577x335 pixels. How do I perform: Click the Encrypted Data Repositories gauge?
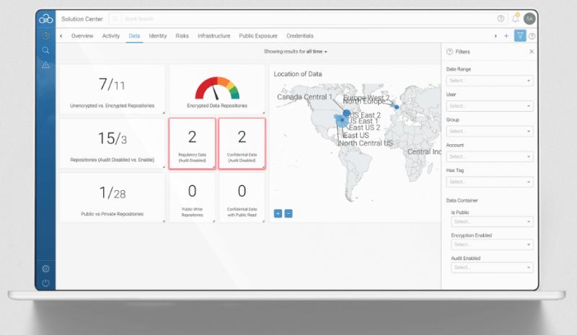coord(216,90)
